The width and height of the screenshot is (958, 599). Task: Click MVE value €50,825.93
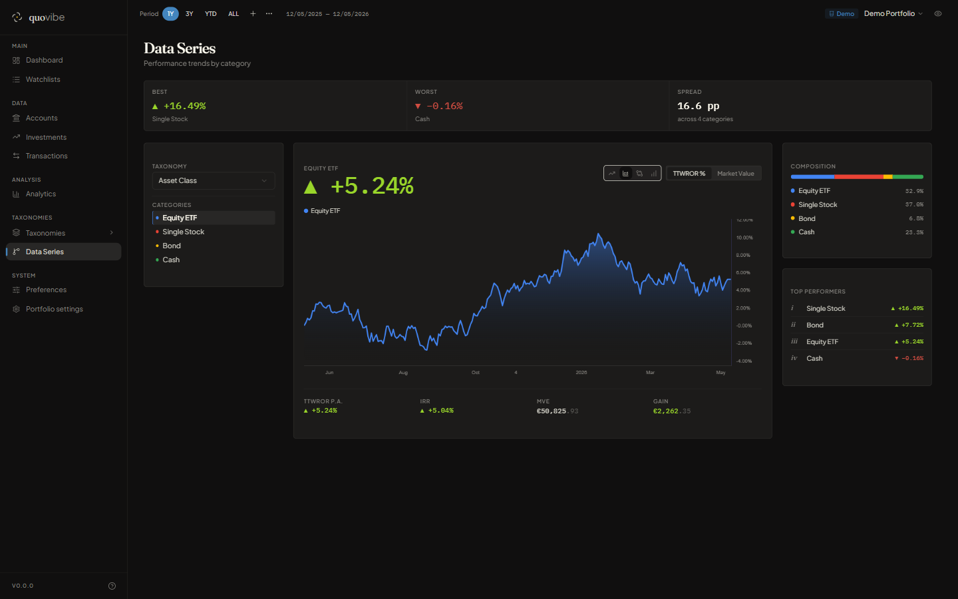(558, 411)
